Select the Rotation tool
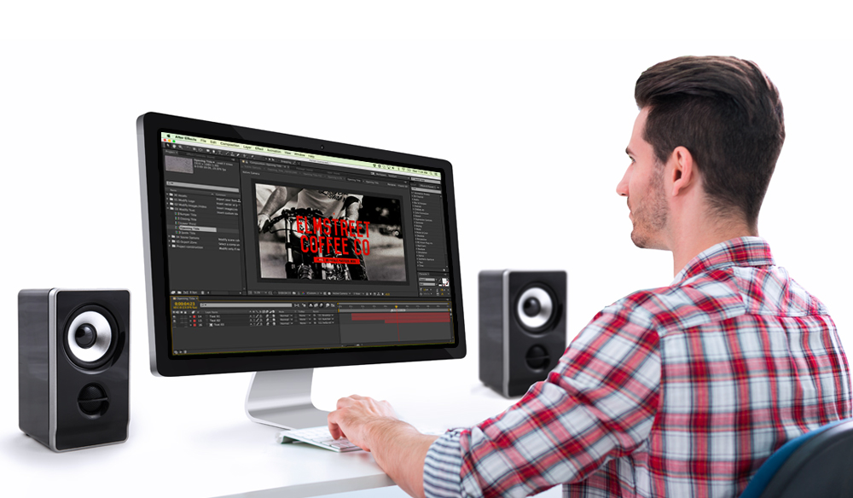The image size is (853, 498). tap(188, 148)
